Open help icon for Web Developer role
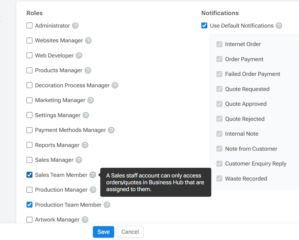299x240 pixels. coord(79,55)
